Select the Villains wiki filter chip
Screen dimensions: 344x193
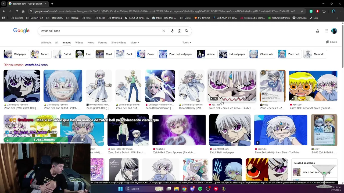263,54
